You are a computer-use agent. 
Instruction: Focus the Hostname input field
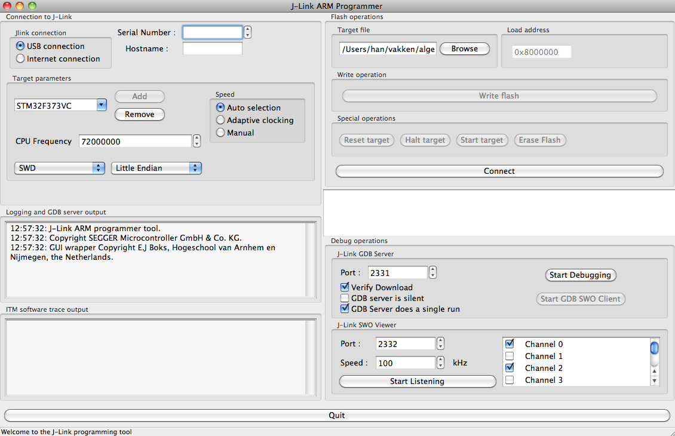pyautogui.click(x=212, y=48)
